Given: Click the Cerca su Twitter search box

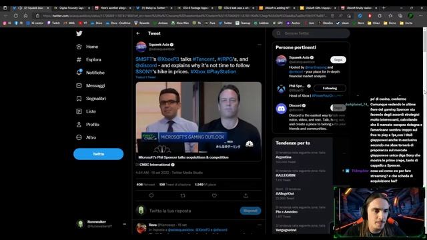Looking at the screenshot, I should (311, 33).
